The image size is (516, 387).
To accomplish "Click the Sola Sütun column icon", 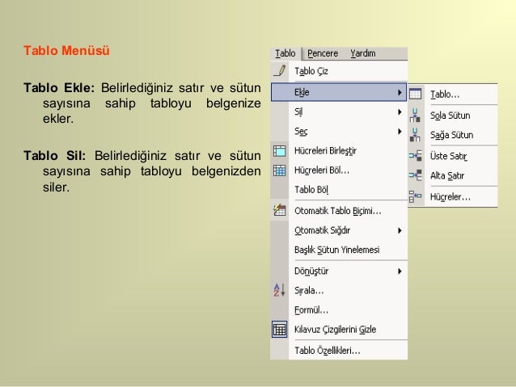I will click(415, 115).
